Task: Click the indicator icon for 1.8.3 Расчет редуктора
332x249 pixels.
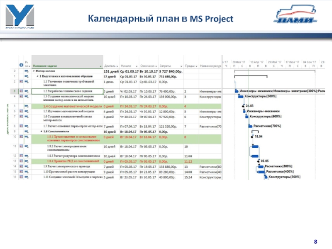Action: click(21, 156)
